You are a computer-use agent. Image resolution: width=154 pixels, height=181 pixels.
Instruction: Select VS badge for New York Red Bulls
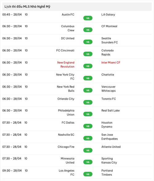pos(88,90)
